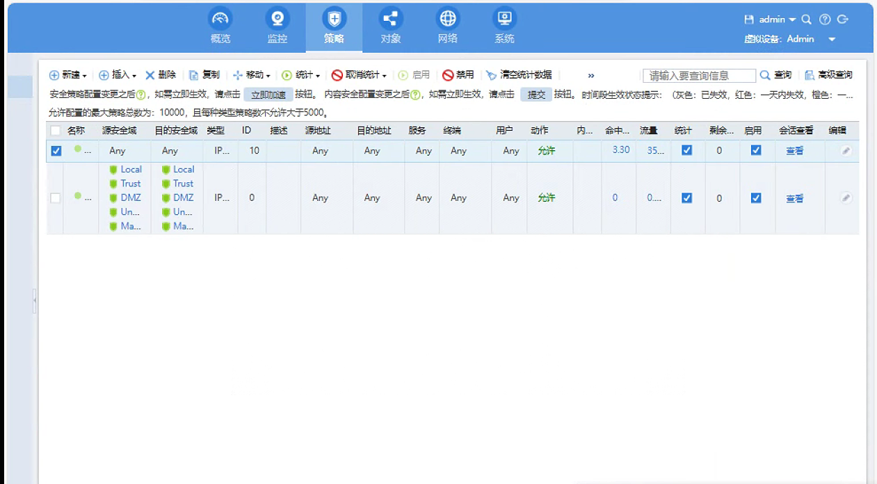This screenshot has width=877, height=484.
Task: Open the 新建 (new) dropdown menu
Action: pyautogui.click(x=68, y=75)
